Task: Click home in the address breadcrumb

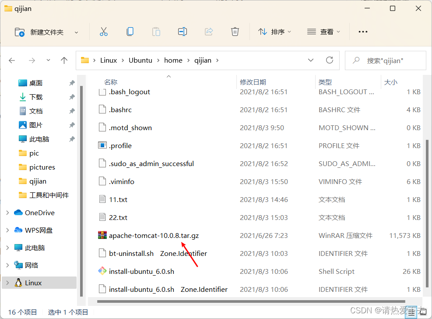Action: pos(173,60)
